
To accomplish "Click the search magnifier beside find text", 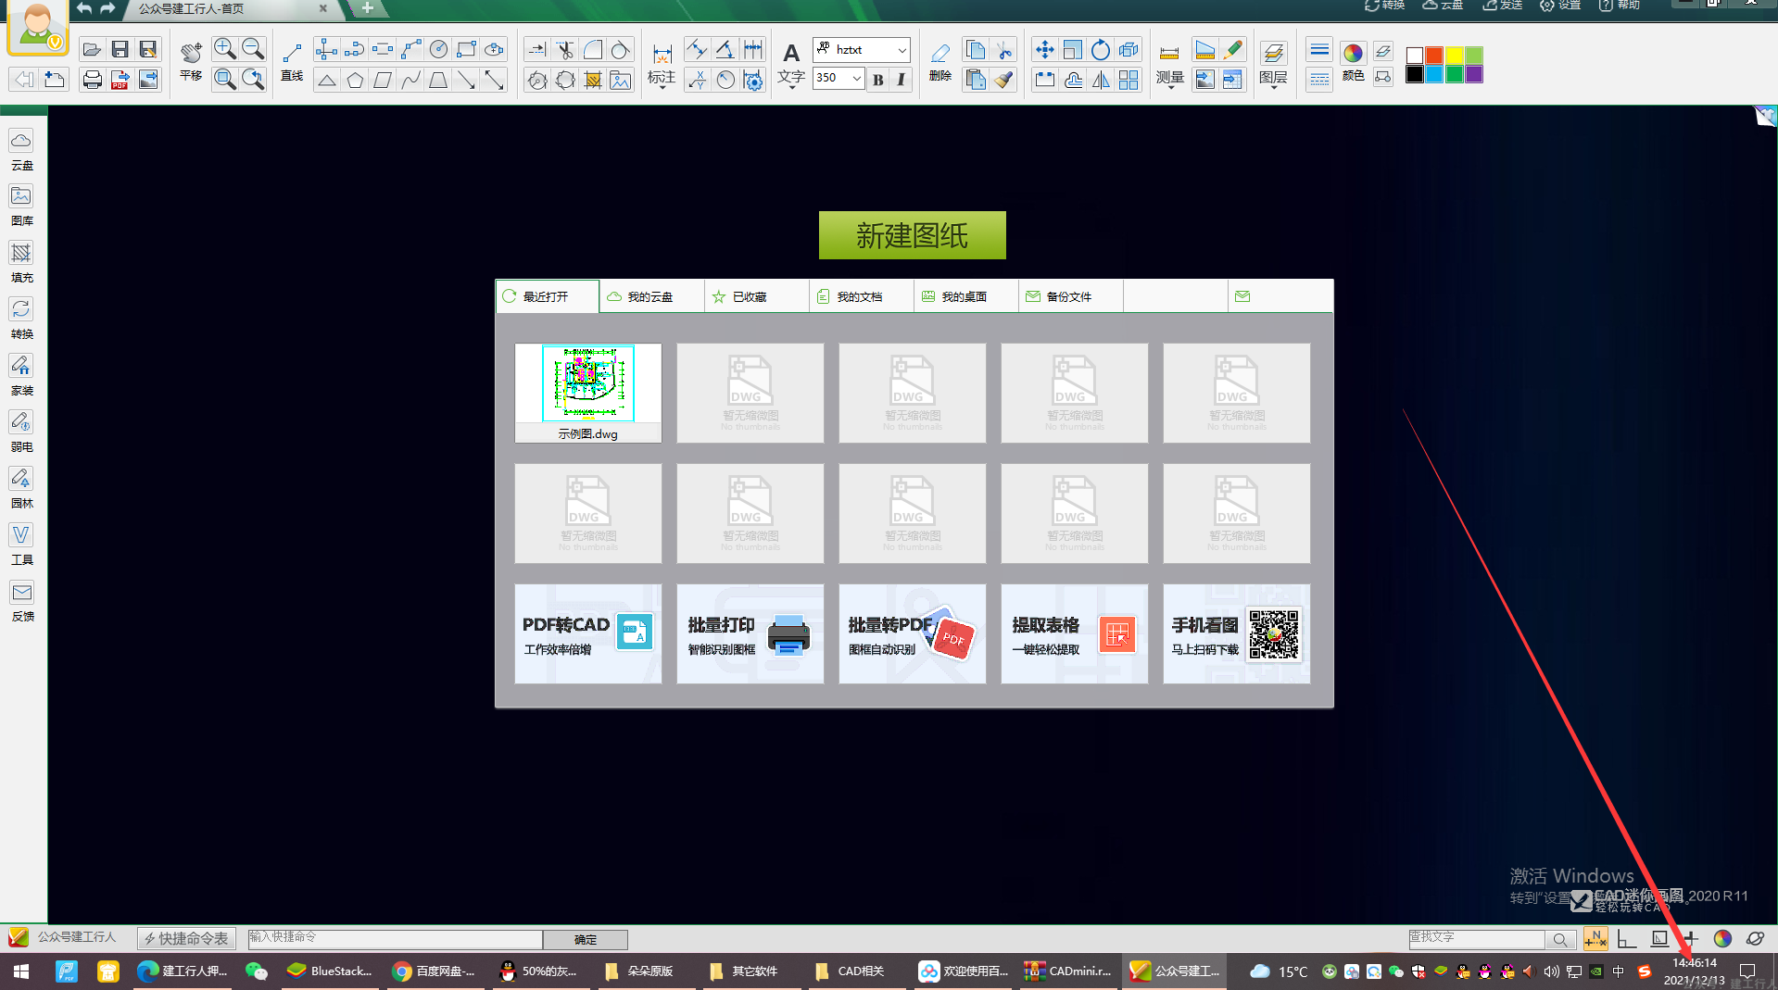I will pos(1560,939).
